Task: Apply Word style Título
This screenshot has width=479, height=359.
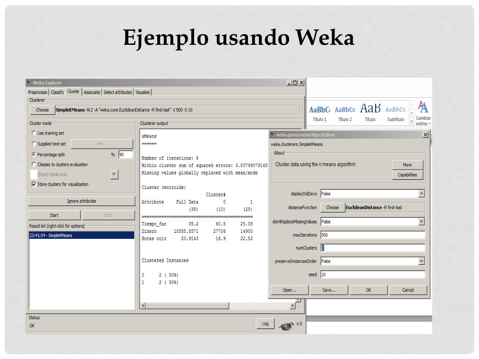Action: point(370,113)
